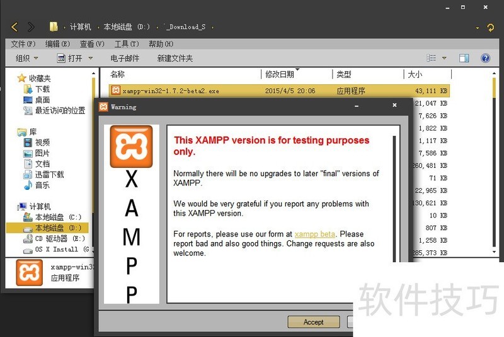
Task: Click the _Download_S breadcrumb
Action: pyautogui.click(x=185, y=27)
